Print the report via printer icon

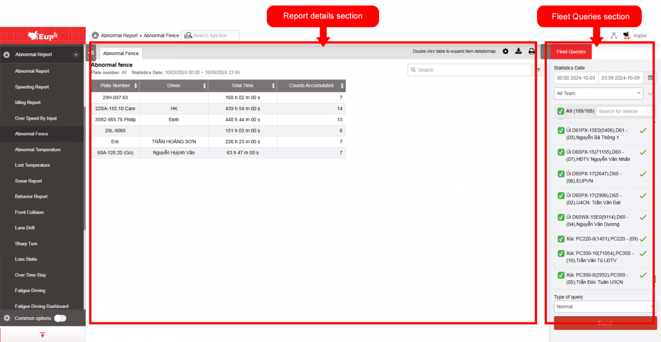pos(532,51)
